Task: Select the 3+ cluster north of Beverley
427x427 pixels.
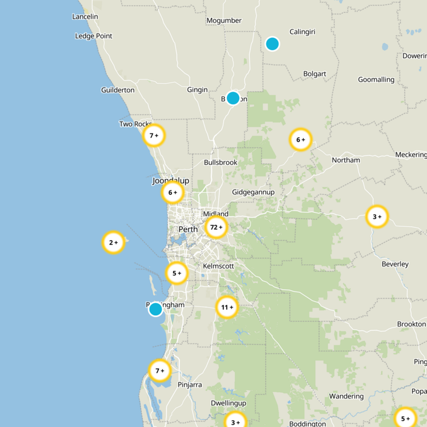Action: point(377,217)
